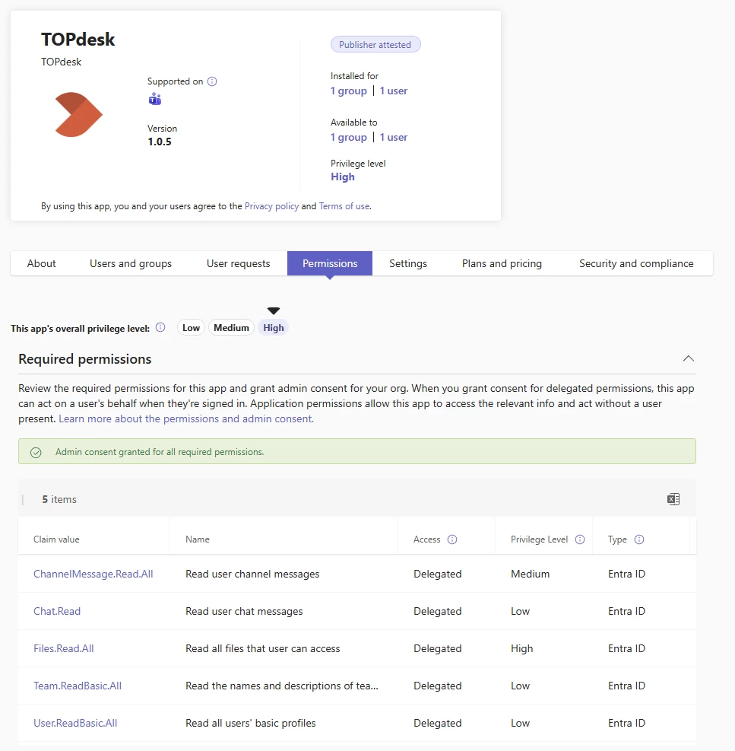Open User.ReadBasic.All claim value
The image size is (735, 751).
tap(75, 723)
